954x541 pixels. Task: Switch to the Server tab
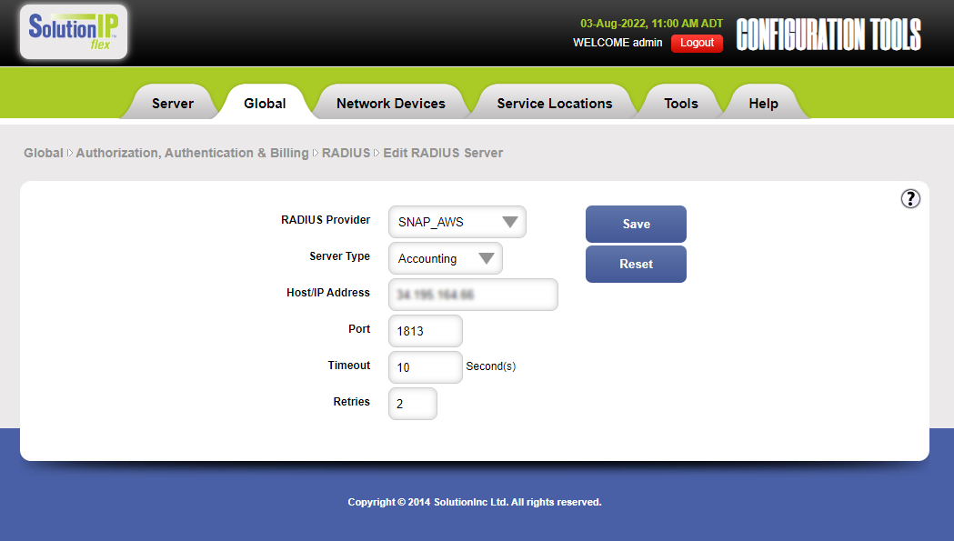[x=172, y=104]
